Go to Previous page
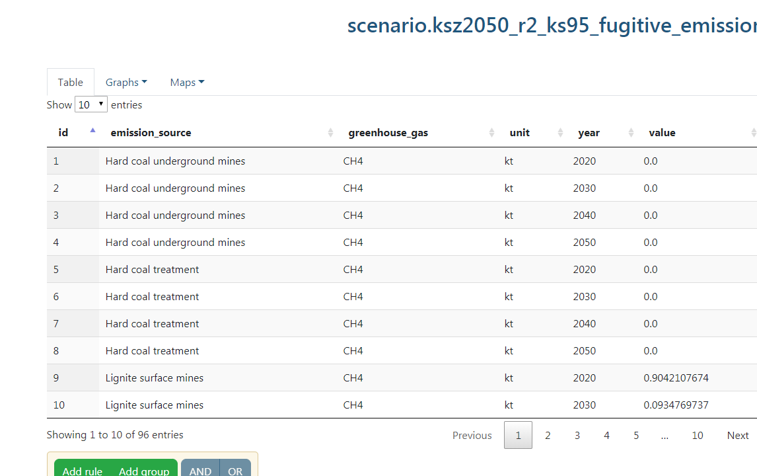This screenshot has height=476, width=757. [x=472, y=435]
